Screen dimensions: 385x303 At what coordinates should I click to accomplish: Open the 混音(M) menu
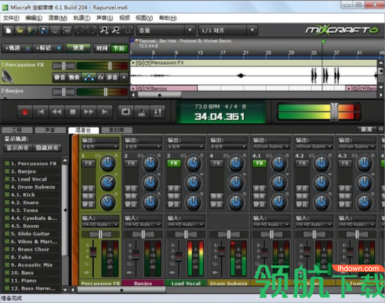(x=57, y=18)
